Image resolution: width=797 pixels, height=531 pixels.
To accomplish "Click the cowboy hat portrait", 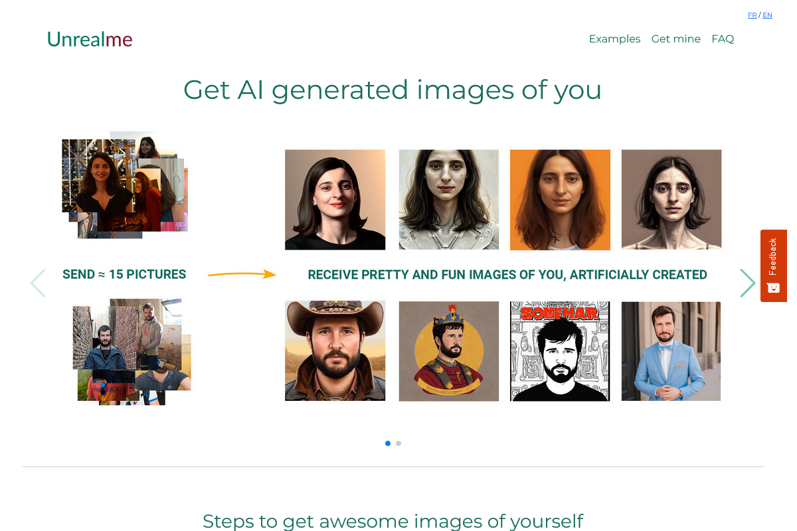I will tap(335, 351).
